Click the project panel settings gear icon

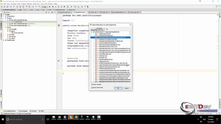coord(52,12)
